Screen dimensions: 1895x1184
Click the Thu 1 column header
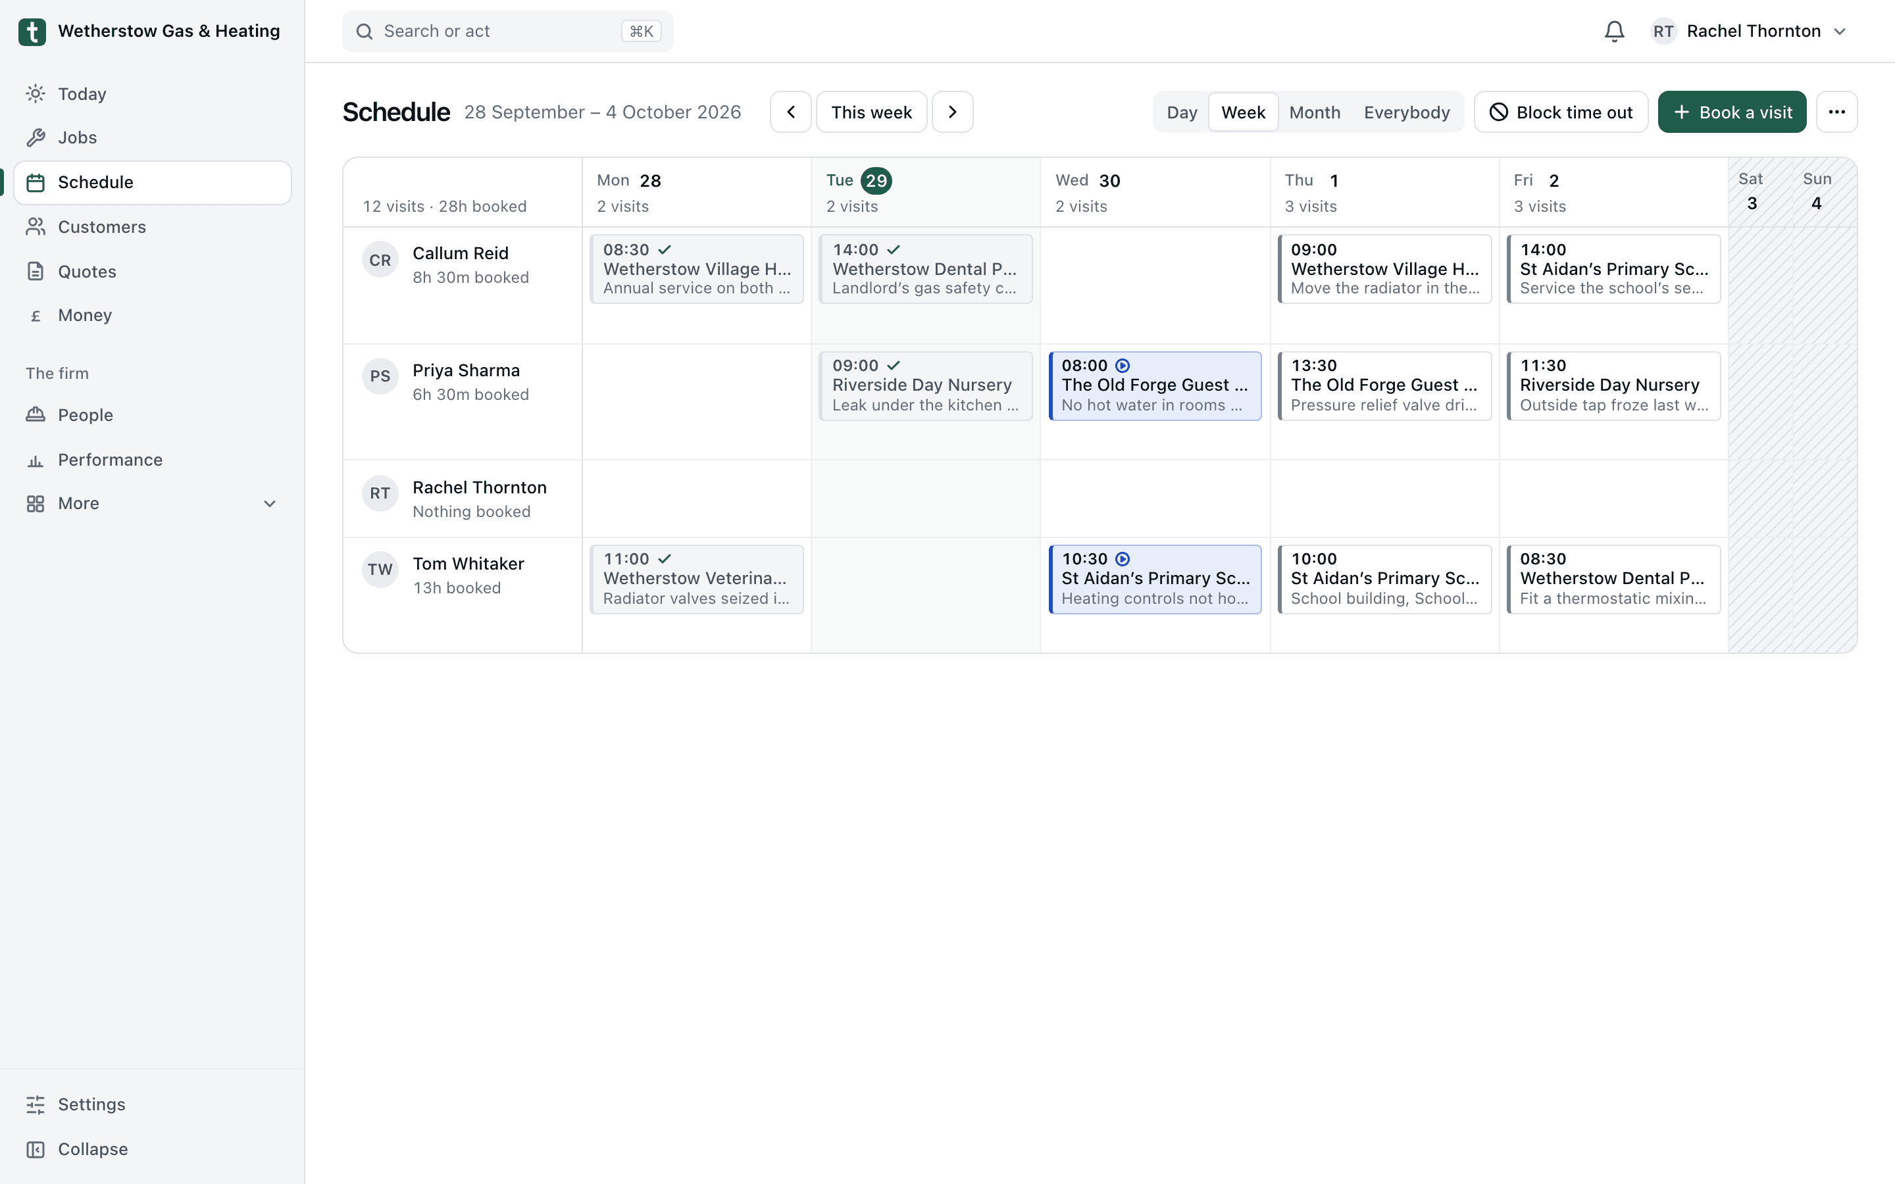[1384, 193]
